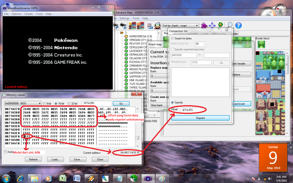
Task: Click the Needed bytes field showing 1576
Action: click(x=201, y=62)
